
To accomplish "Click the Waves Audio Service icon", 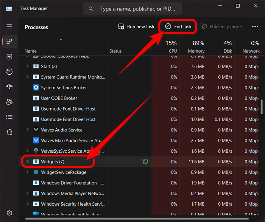I will click(36, 130).
